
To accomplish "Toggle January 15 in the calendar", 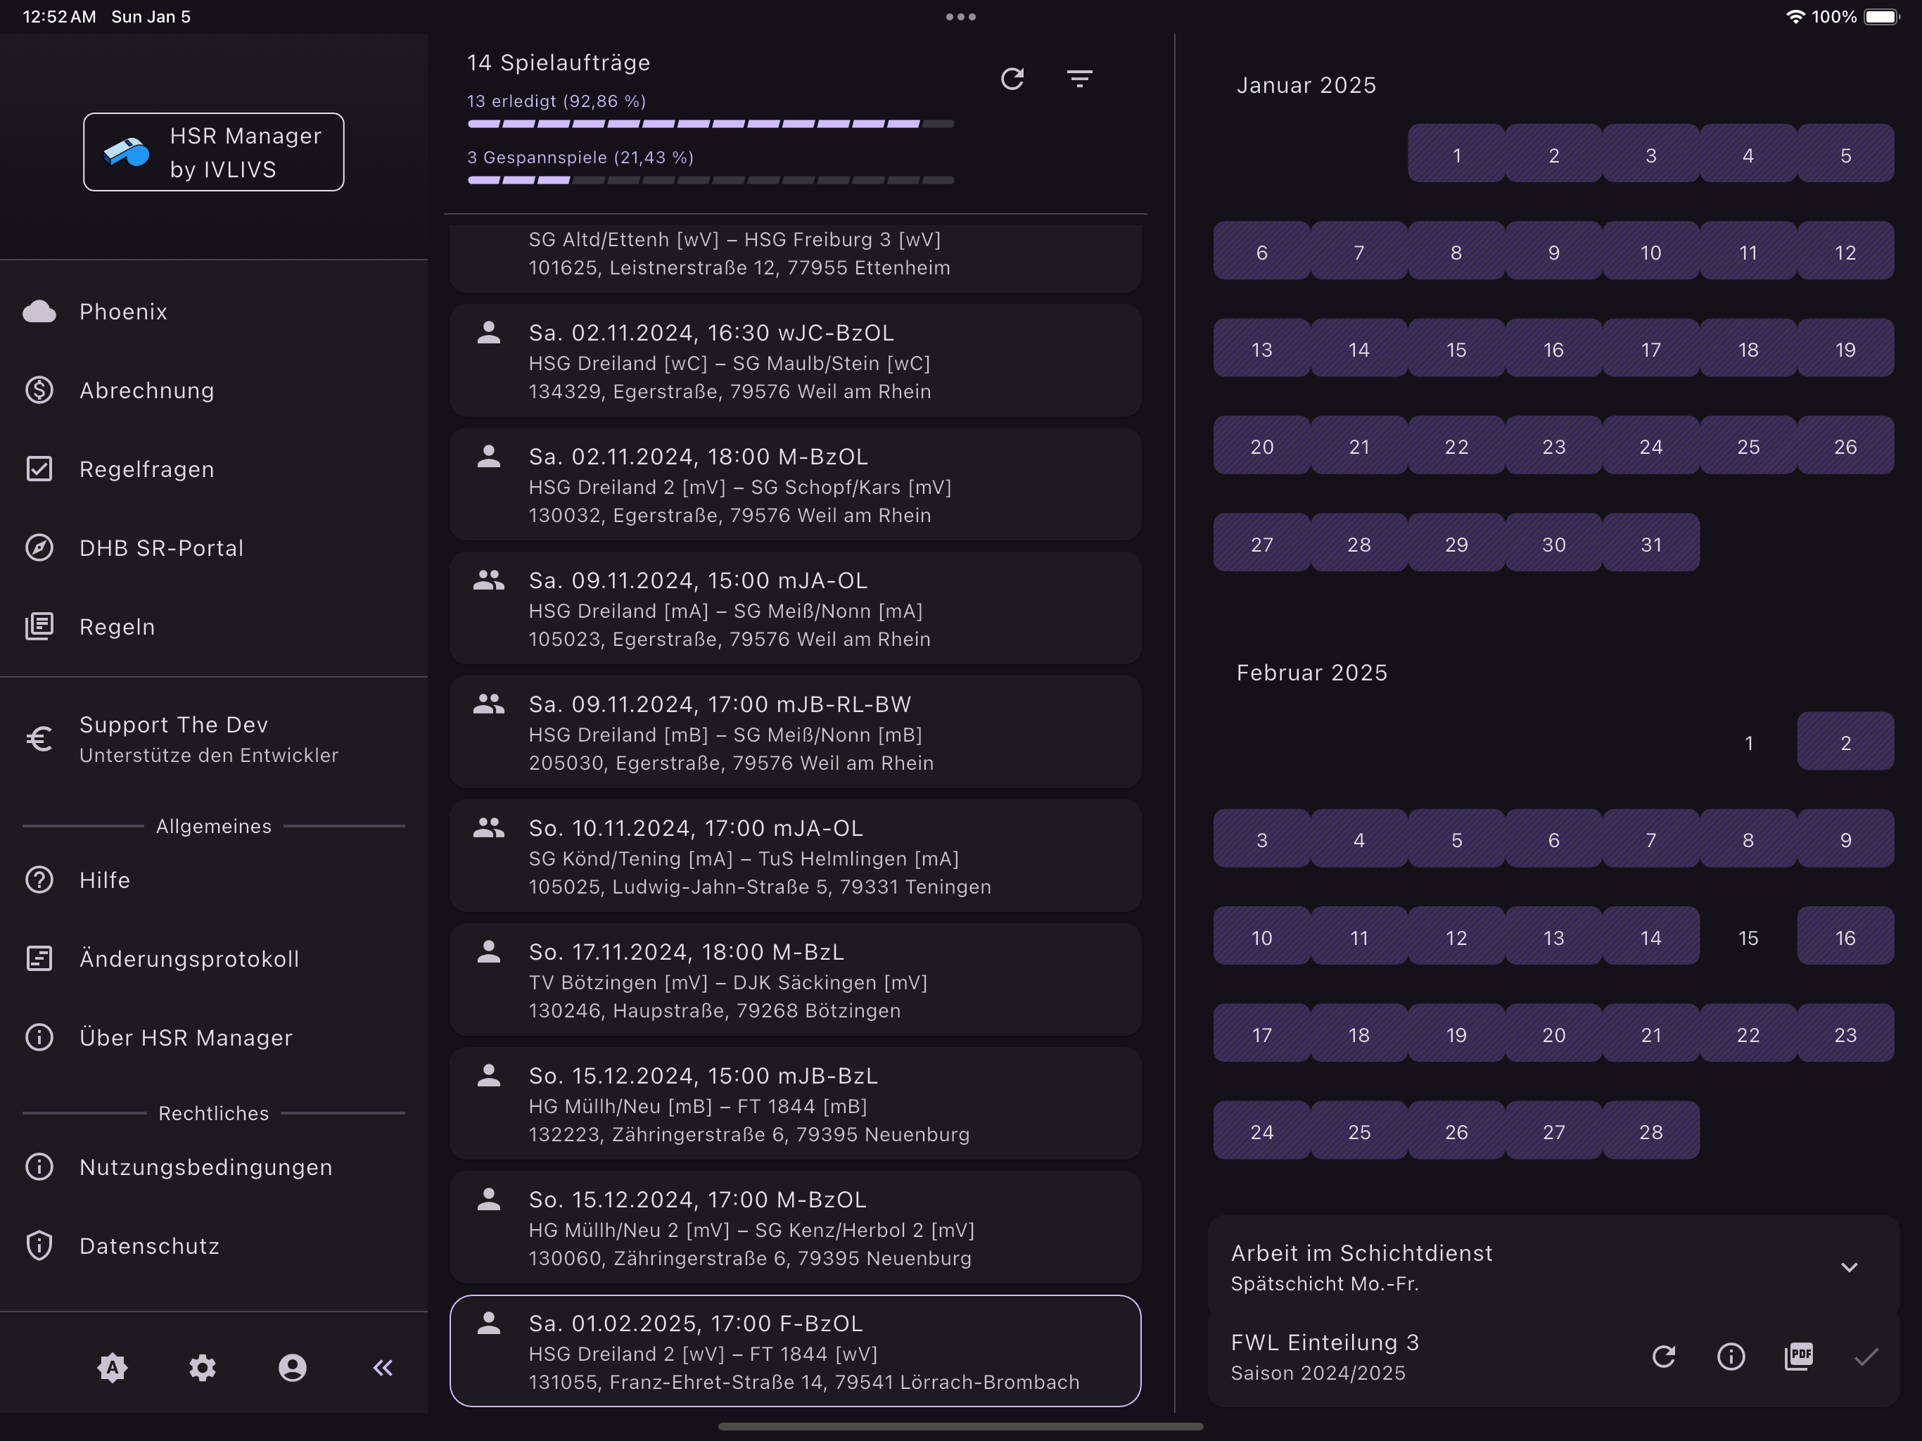I will [1456, 348].
